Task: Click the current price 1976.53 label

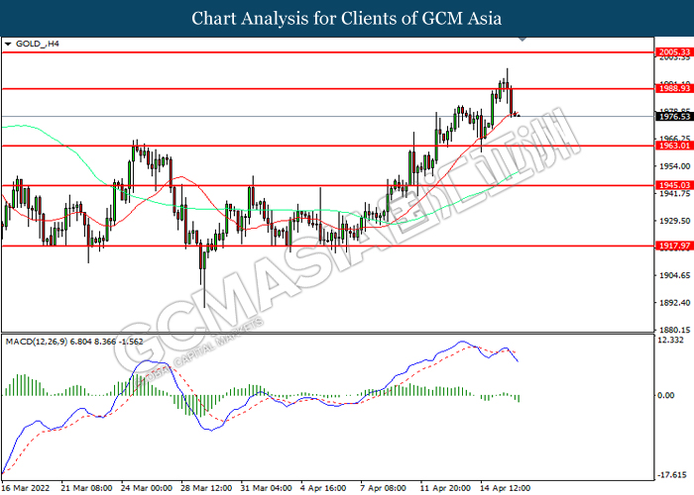Action: pyautogui.click(x=674, y=117)
